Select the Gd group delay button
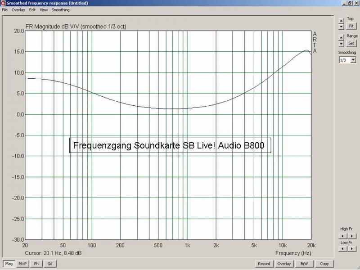The width and height of the screenshot is (360, 270). click(50, 264)
